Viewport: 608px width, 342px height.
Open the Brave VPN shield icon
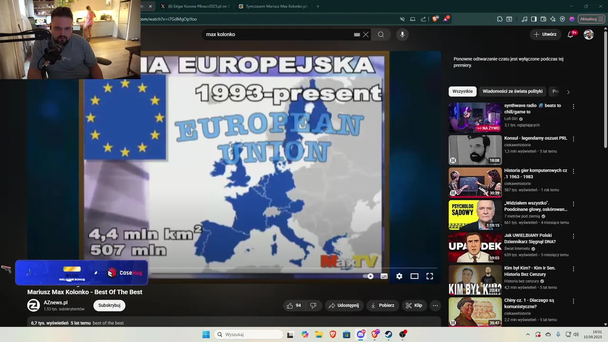tap(562, 19)
